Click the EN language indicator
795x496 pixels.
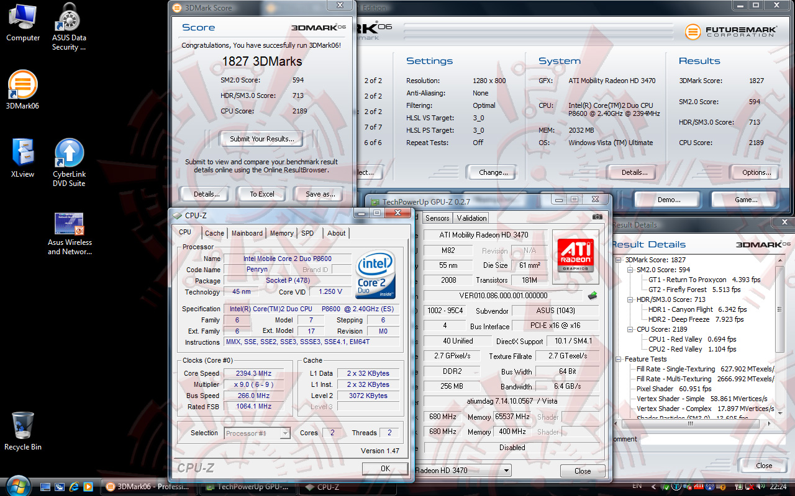[637, 487]
